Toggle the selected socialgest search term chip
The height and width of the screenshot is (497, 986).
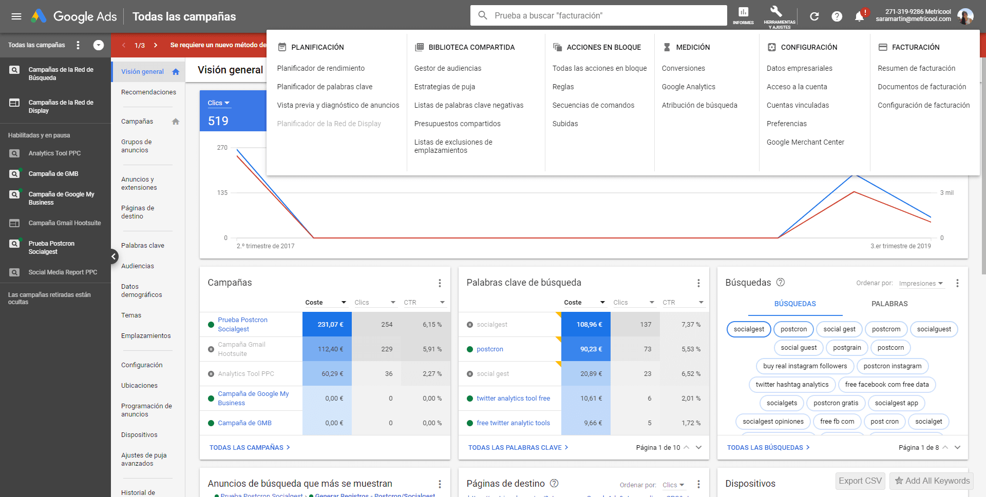[748, 329]
